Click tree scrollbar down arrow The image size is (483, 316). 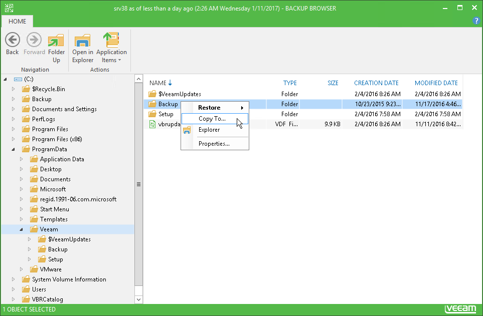click(138, 299)
